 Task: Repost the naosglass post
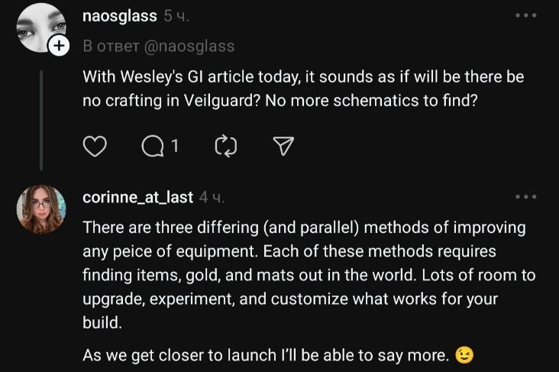coord(227,146)
